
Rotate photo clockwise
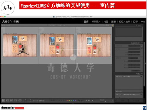click(82, 100)
